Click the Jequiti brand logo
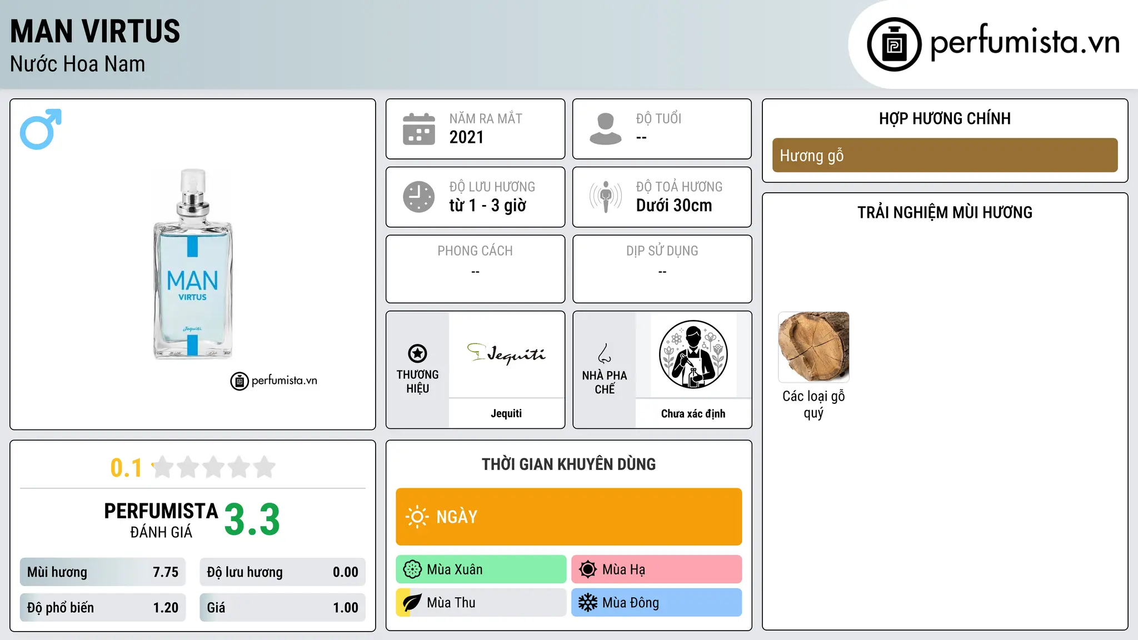 (x=506, y=354)
